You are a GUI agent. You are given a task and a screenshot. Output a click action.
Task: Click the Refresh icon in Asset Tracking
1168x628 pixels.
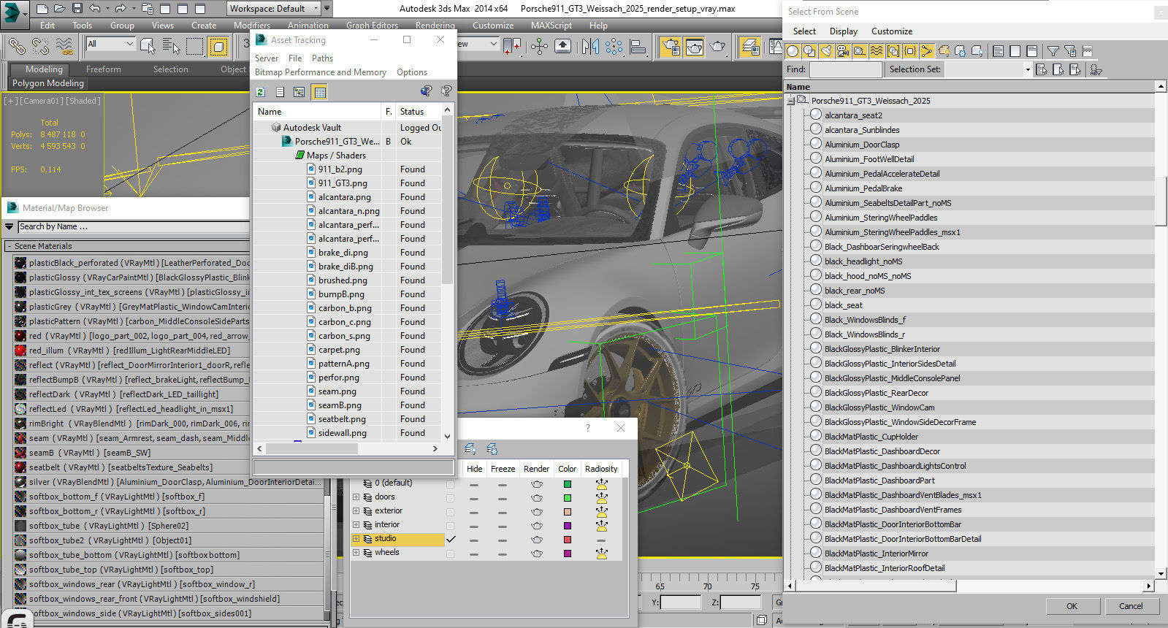click(261, 91)
